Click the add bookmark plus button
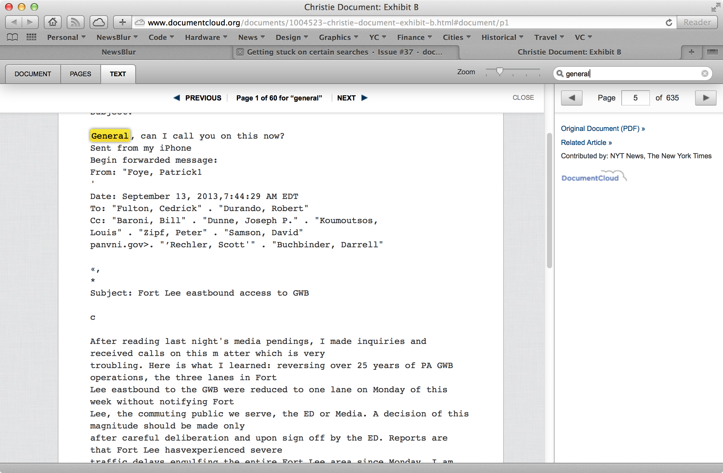 tap(123, 23)
